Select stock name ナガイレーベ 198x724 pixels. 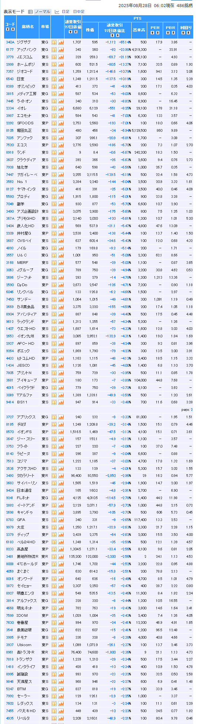(27, 174)
